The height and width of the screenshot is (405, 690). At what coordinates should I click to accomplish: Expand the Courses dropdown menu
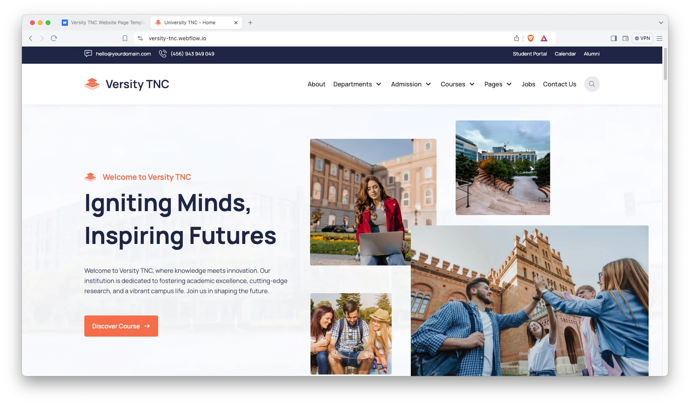pos(458,84)
